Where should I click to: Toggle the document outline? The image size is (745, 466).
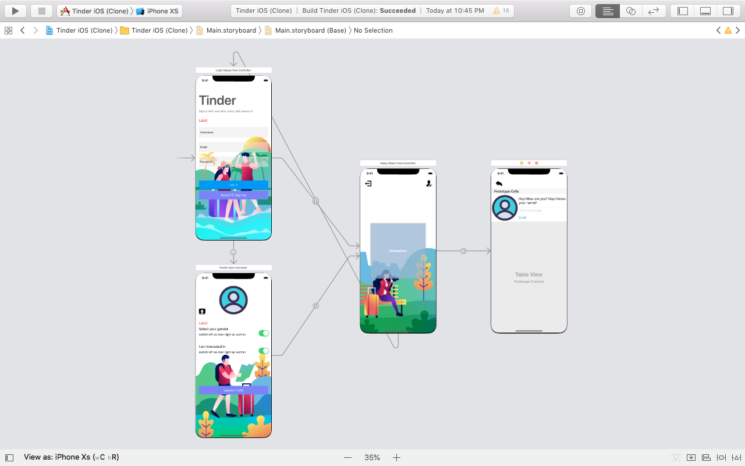pos(9,458)
